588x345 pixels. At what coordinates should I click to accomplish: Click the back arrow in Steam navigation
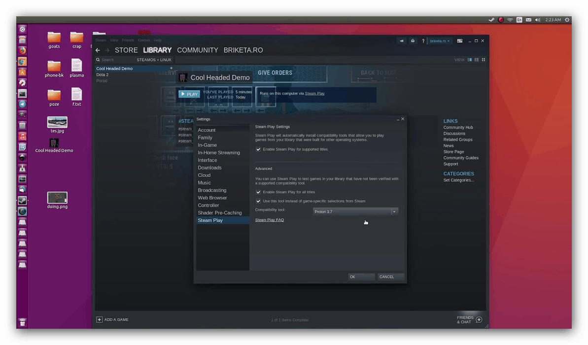(98, 50)
